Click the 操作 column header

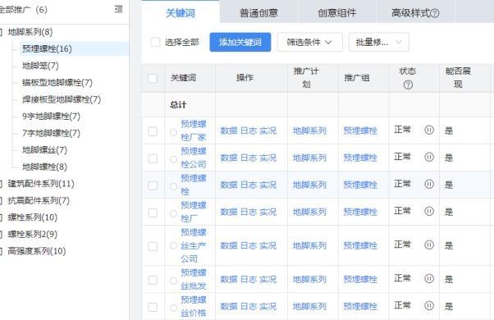245,78
